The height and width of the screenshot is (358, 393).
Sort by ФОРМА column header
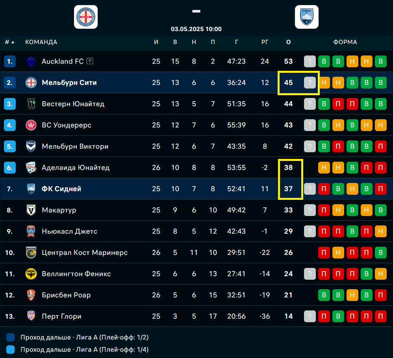[345, 42]
